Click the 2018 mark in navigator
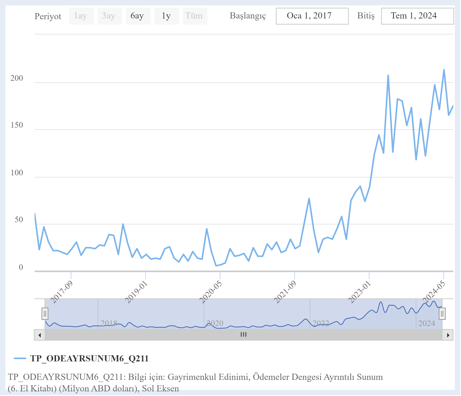 [x=109, y=323]
